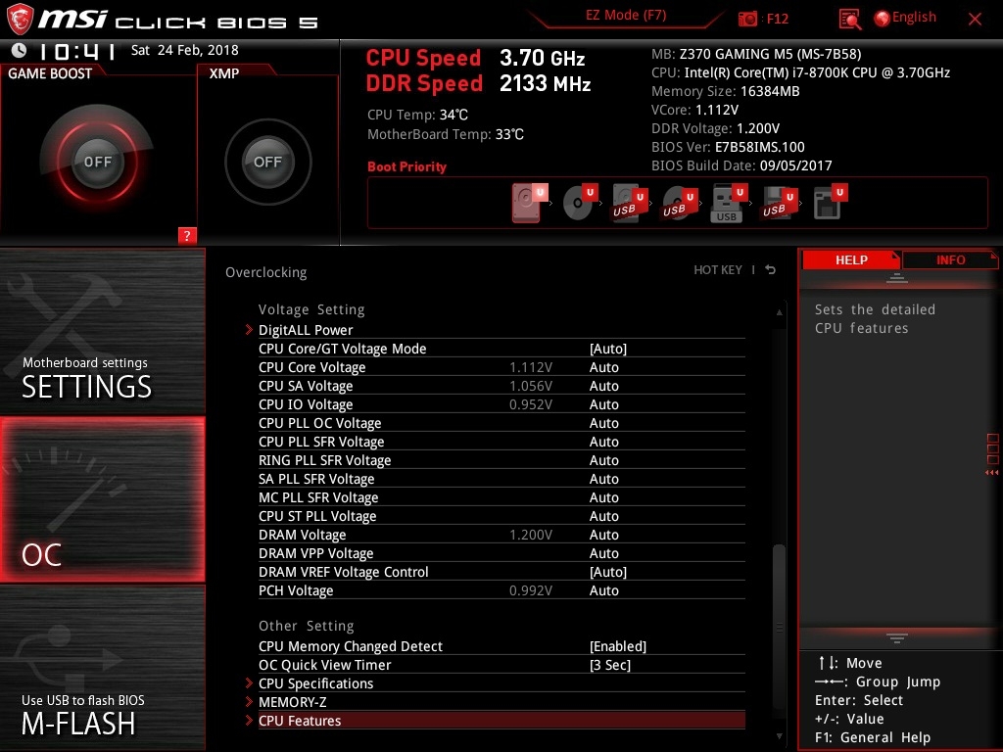Switch to the INFO tab
The width and height of the screenshot is (1003, 752).
[x=949, y=259]
